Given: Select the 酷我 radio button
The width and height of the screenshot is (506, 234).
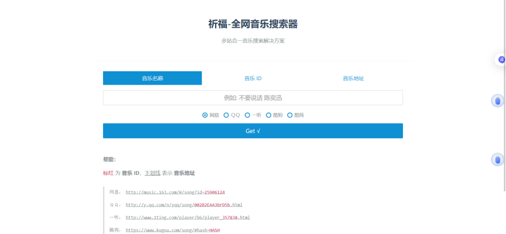Looking at the screenshot, I should [x=290, y=115].
